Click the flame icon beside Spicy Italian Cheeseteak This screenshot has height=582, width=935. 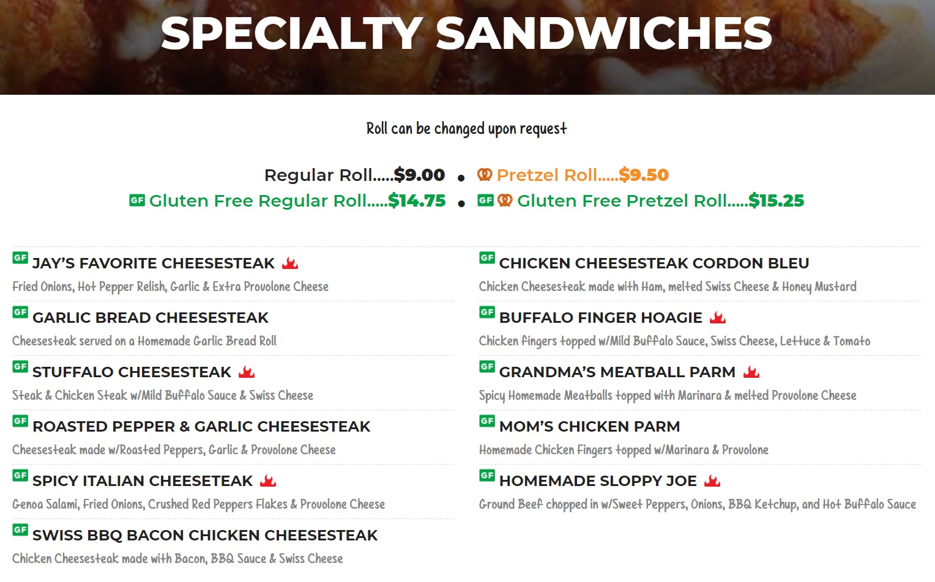pos(268,481)
